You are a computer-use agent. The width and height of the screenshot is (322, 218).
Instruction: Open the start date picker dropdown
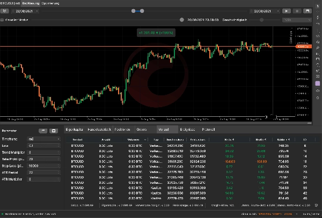36,11
